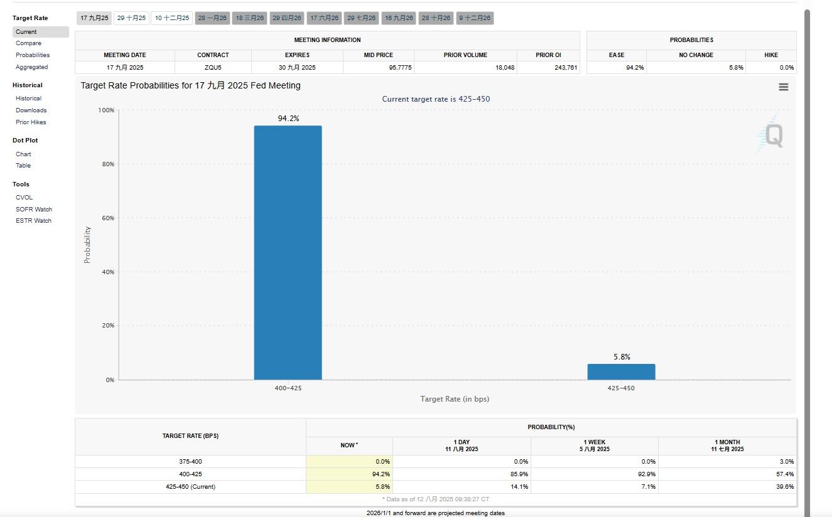832x517 pixels.
Task: Launch the SOFR Watch tool
Action: click(x=34, y=210)
